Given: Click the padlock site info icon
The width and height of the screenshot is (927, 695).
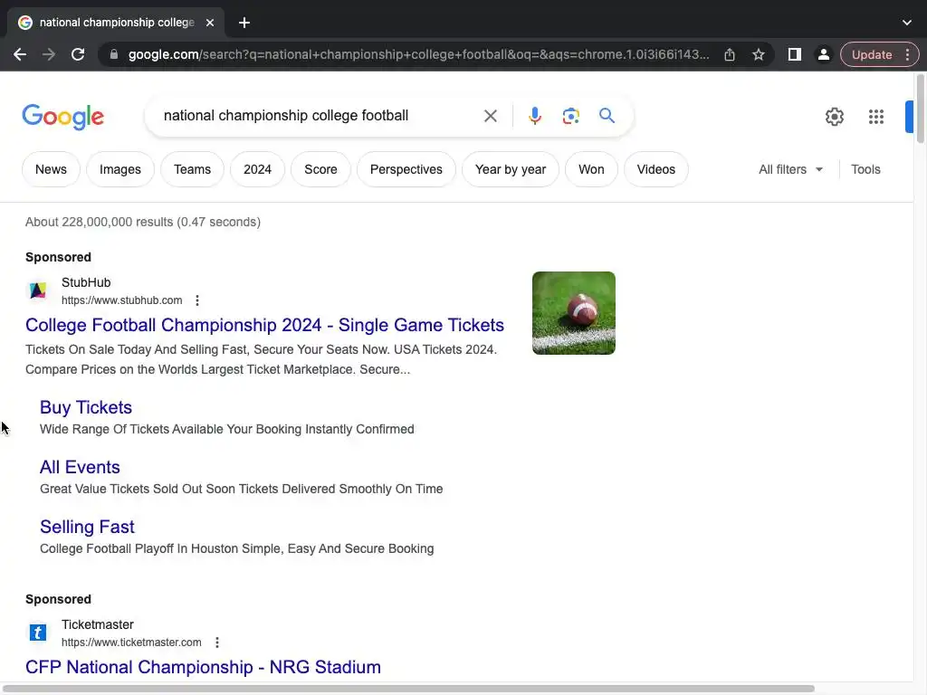Looking at the screenshot, I should 114,54.
